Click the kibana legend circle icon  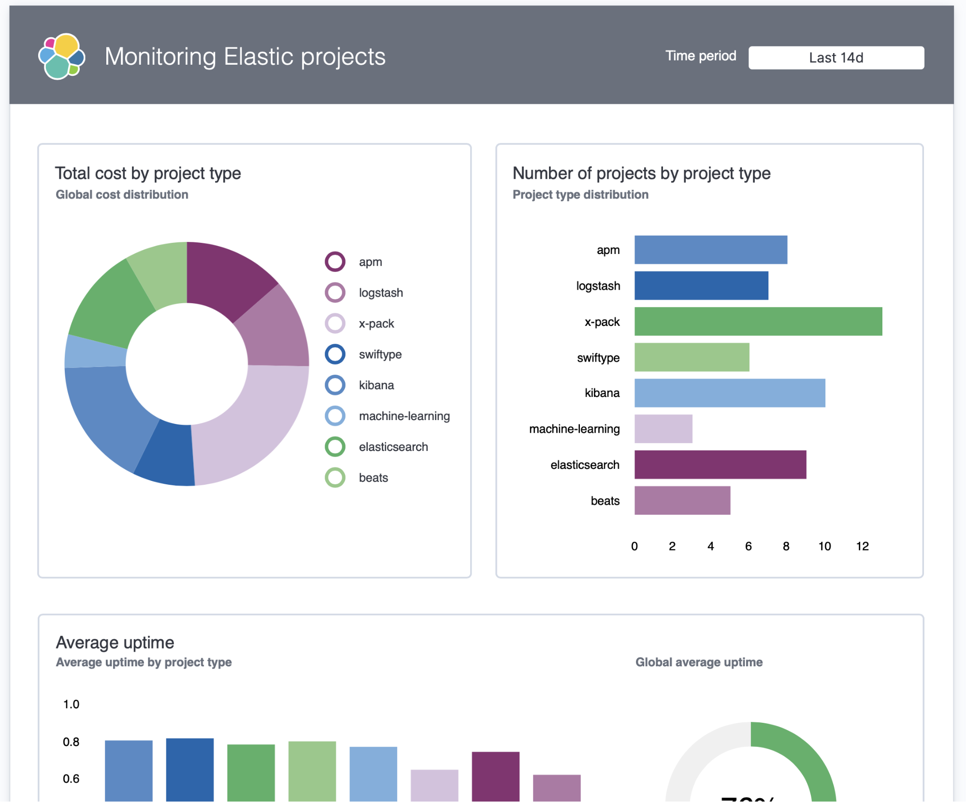(334, 385)
